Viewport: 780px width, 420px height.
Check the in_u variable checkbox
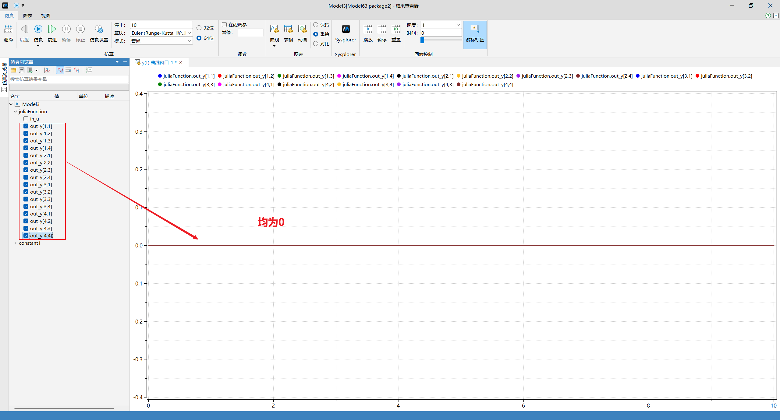(x=26, y=119)
